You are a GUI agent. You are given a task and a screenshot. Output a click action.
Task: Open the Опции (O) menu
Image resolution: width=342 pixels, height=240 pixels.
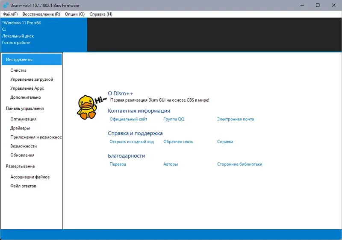(x=74, y=14)
